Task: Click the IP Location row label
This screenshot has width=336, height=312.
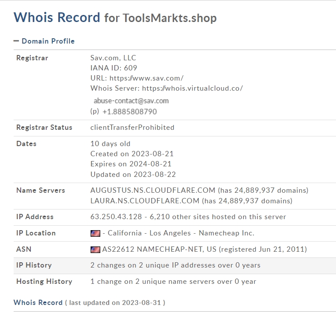Action: tap(36, 233)
